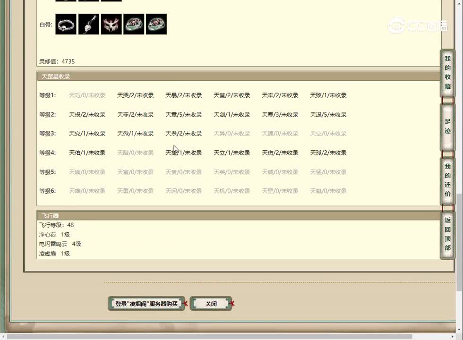Open 足迹 side tab
Image resolution: width=463 pixels, height=340 pixels.
(447, 127)
